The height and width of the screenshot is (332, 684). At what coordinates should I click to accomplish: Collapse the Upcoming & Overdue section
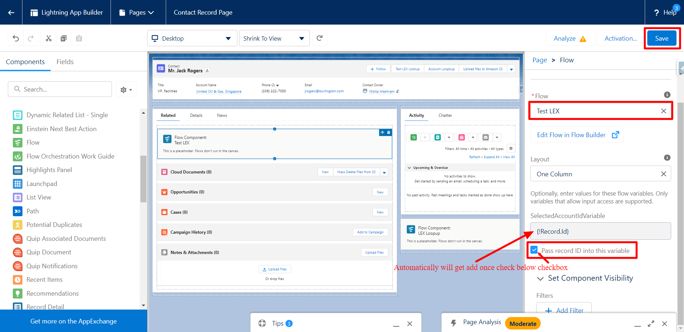[x=410, y=168]
